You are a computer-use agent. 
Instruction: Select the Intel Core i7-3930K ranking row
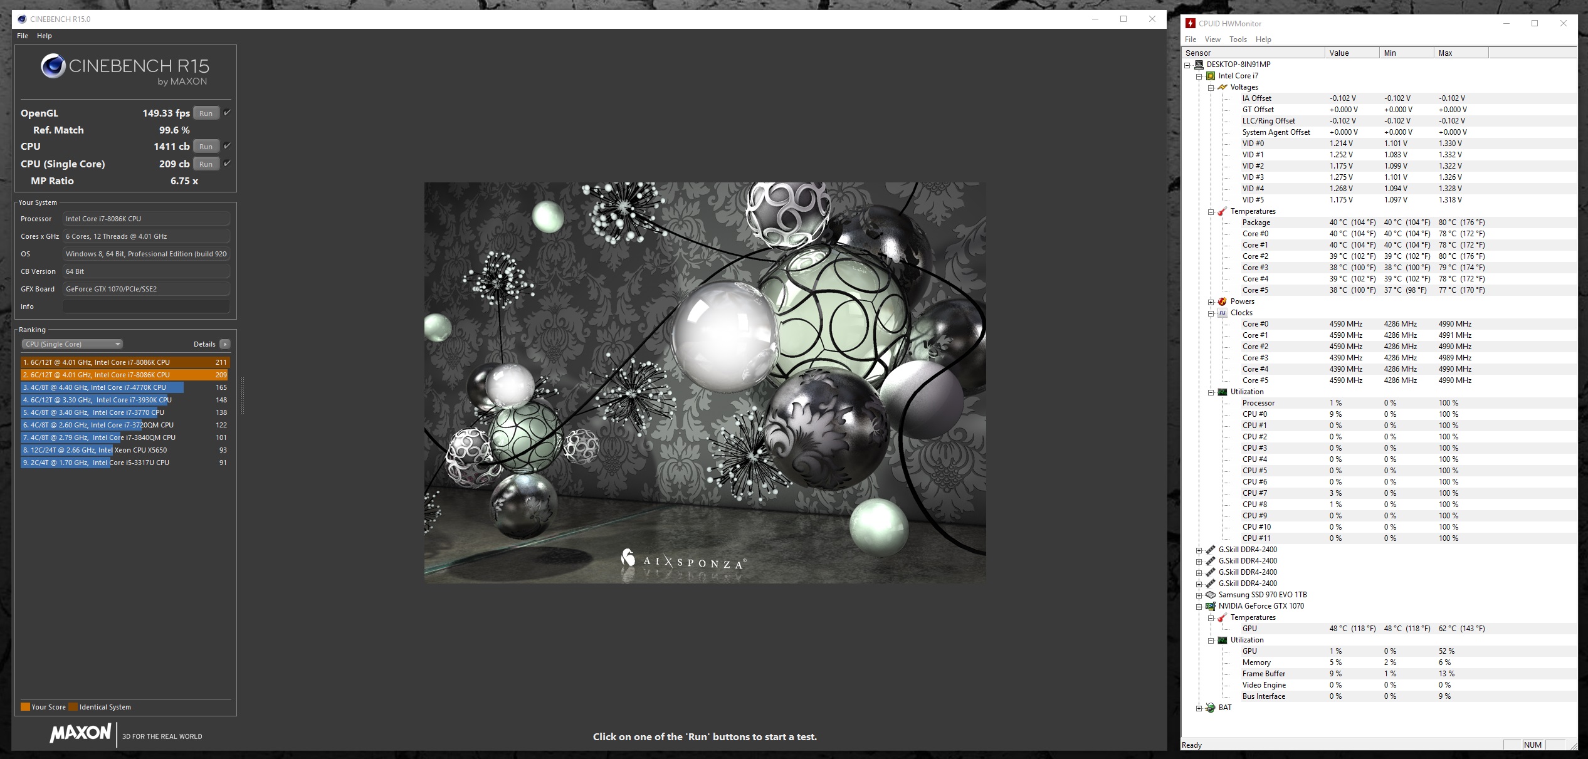125,400
